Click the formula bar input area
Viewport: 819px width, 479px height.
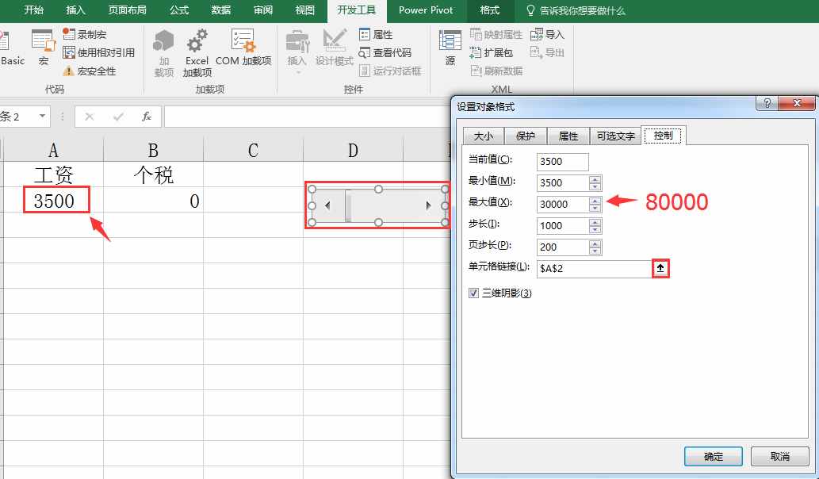(x=308, y=117)
